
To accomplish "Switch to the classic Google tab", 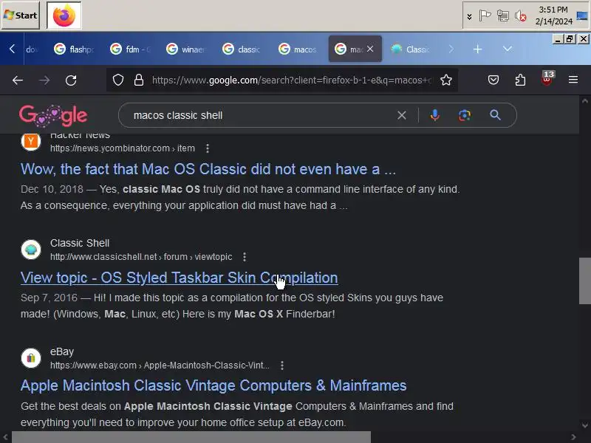I will [x=242, y=49].
